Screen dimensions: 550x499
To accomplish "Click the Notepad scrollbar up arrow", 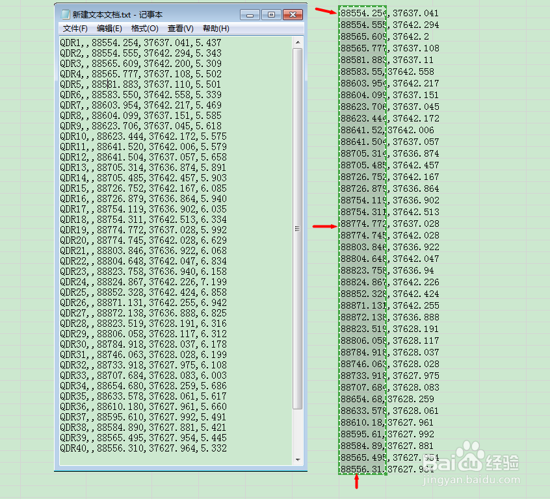I will click(x=298, y=42).
